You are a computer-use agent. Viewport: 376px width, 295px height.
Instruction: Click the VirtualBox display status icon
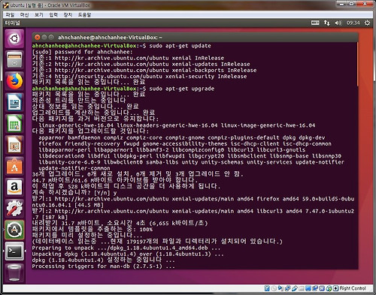pyautogui.click(x=308, y=288)
